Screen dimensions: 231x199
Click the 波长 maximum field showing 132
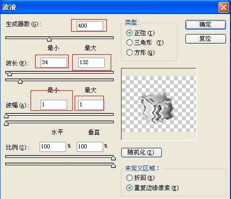tap(91, 63)
